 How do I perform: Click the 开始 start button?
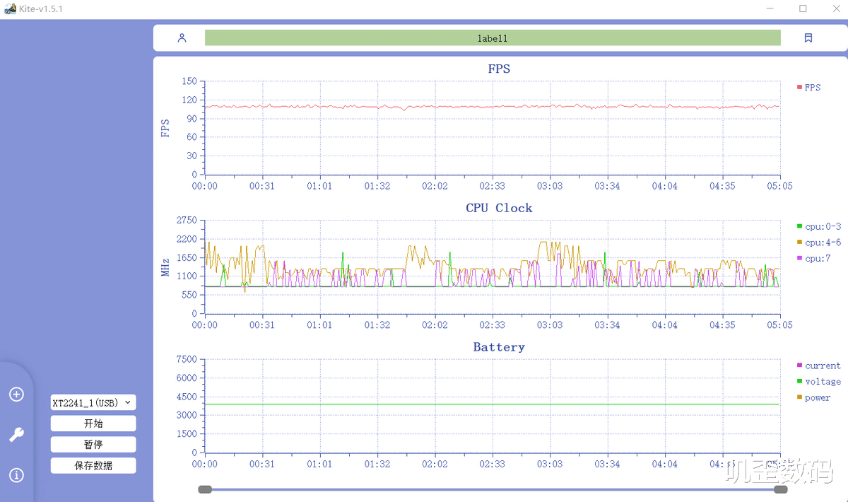coord(93,424)
